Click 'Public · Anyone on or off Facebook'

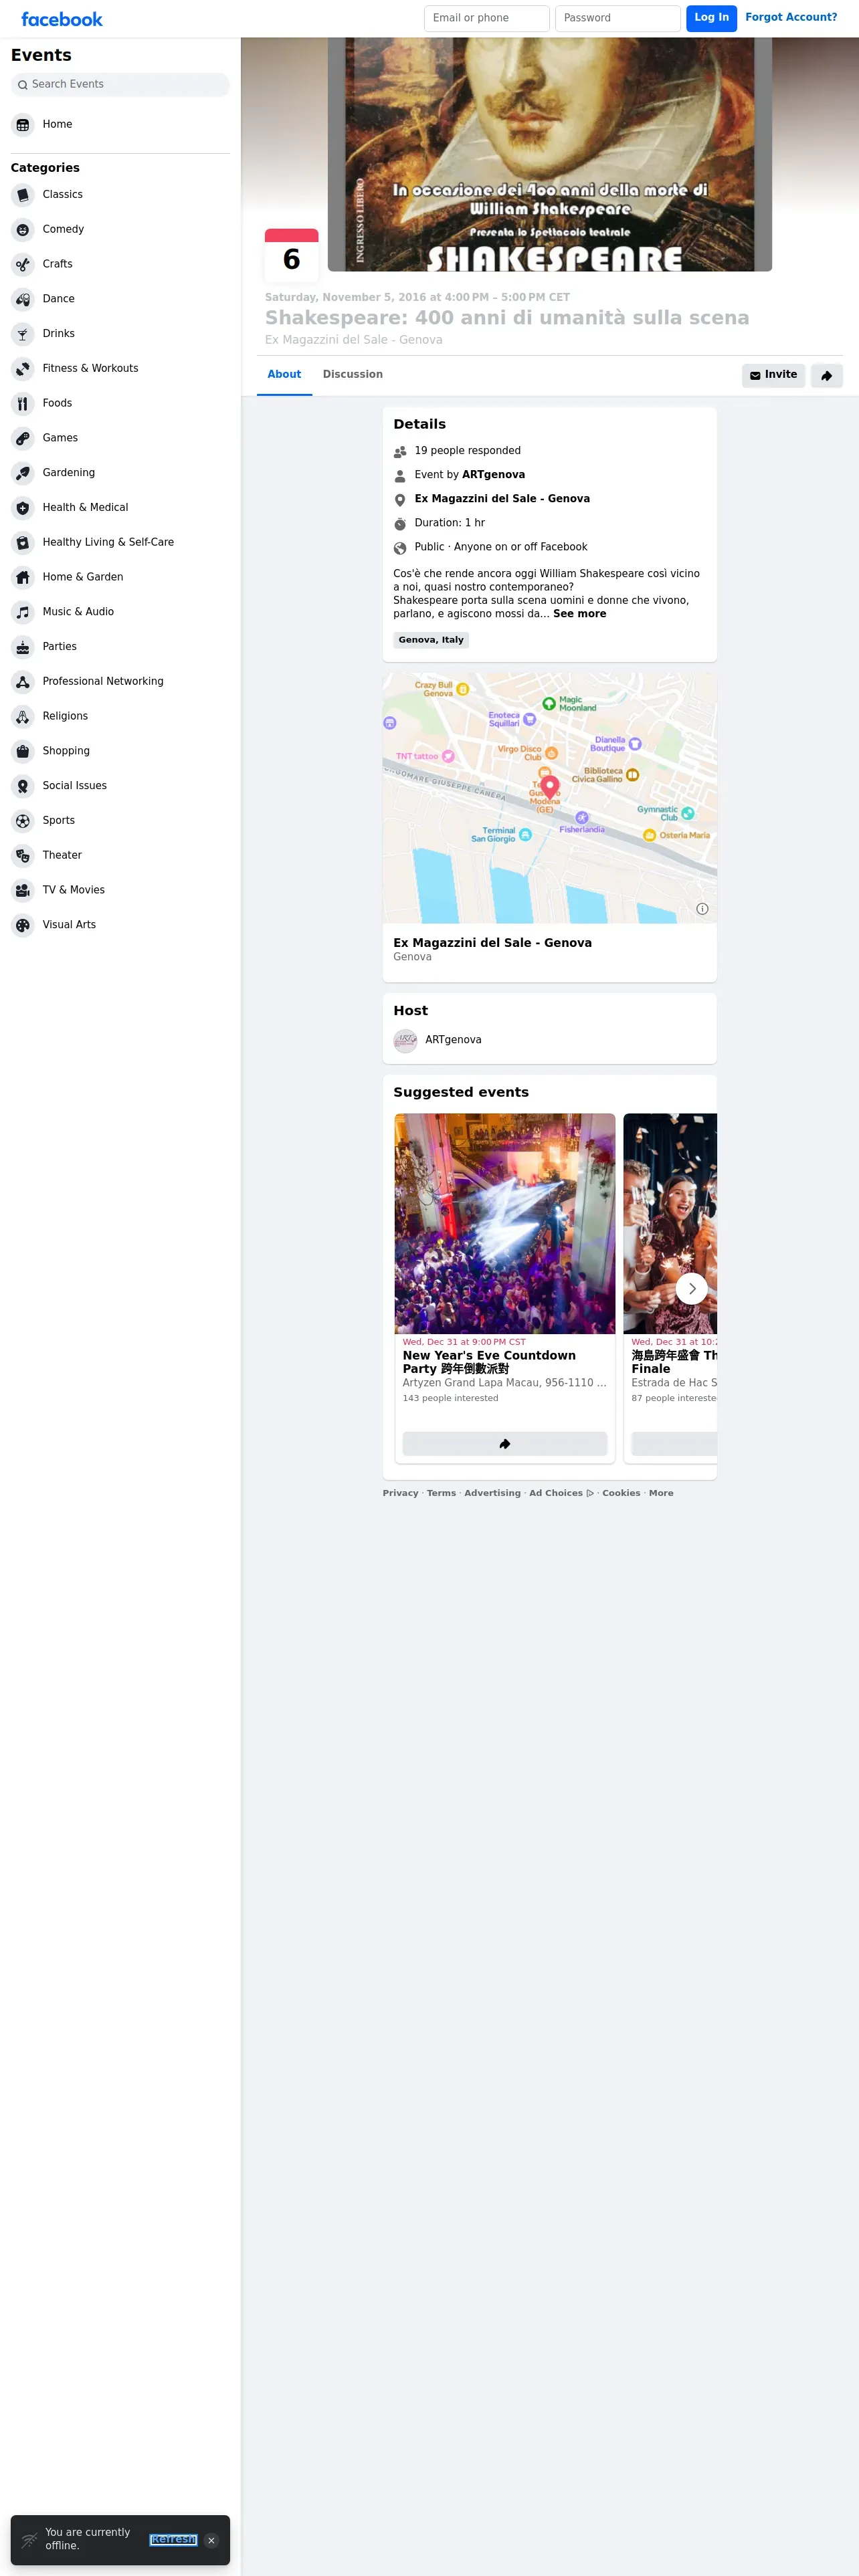[501, 547]
